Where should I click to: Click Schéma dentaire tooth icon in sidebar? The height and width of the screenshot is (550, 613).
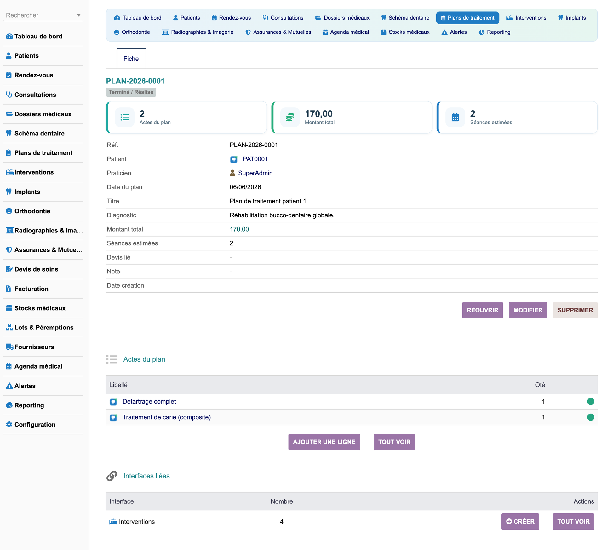9,133
